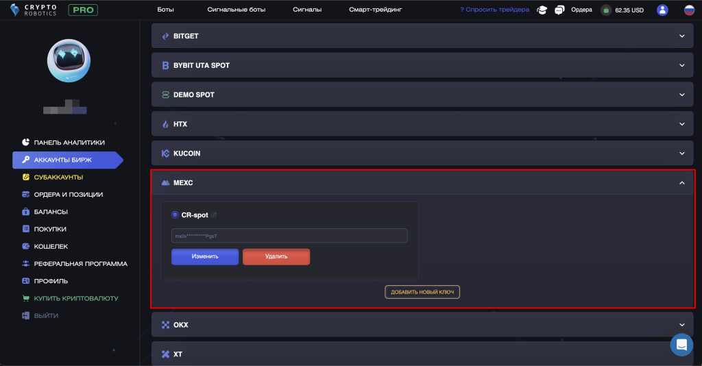Click the graduation cap icon in header
This screenshot has height=366, width=702.
[x=542, y=10]
